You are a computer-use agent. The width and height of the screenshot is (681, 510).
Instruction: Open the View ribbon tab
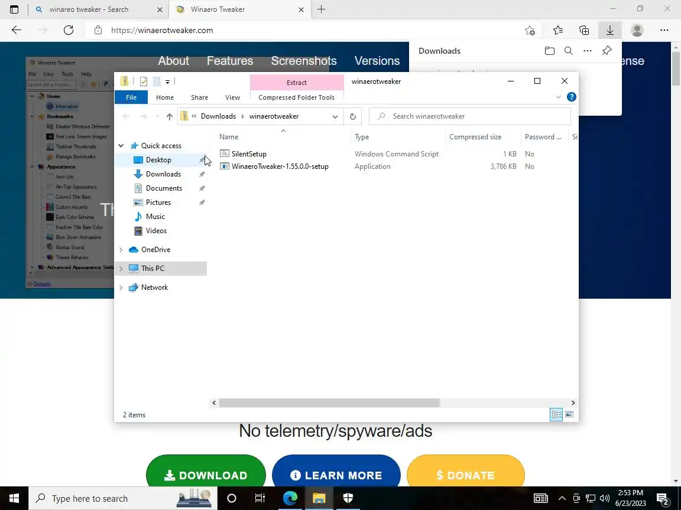coord(232,97)
